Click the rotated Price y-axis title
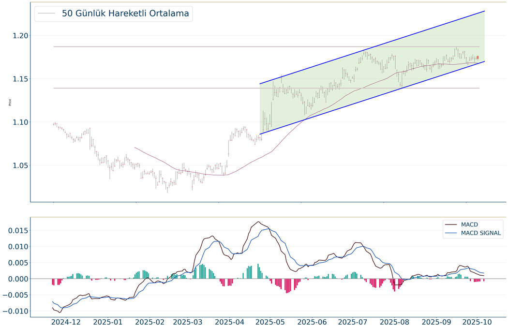508x328 pixels. click(x=9, y=103)
